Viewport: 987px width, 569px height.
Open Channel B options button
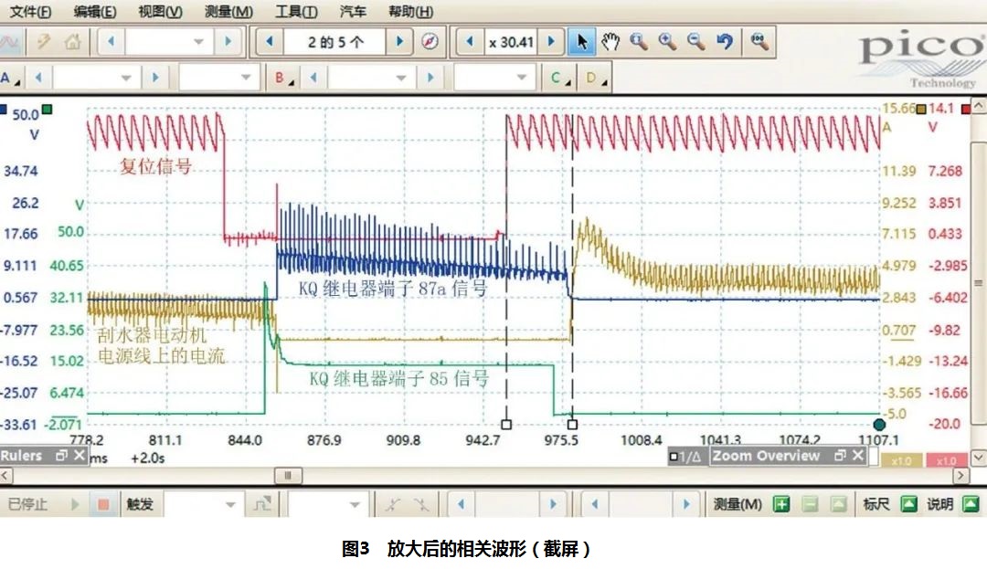coord(284,79)
